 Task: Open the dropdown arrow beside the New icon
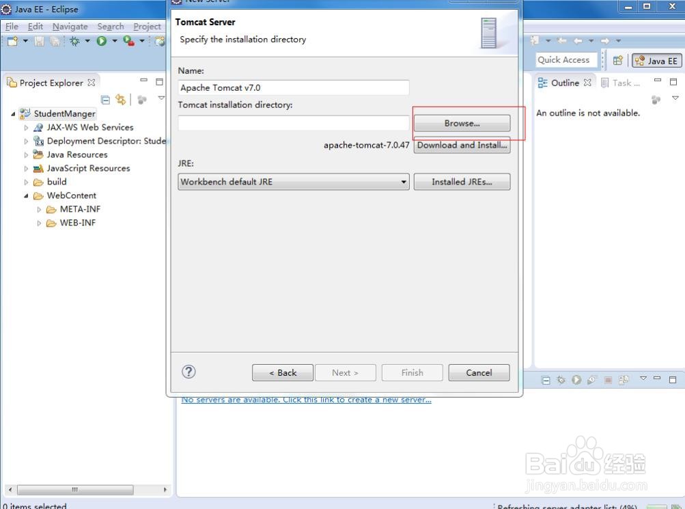pyautogui.click(x=25, y=41)
